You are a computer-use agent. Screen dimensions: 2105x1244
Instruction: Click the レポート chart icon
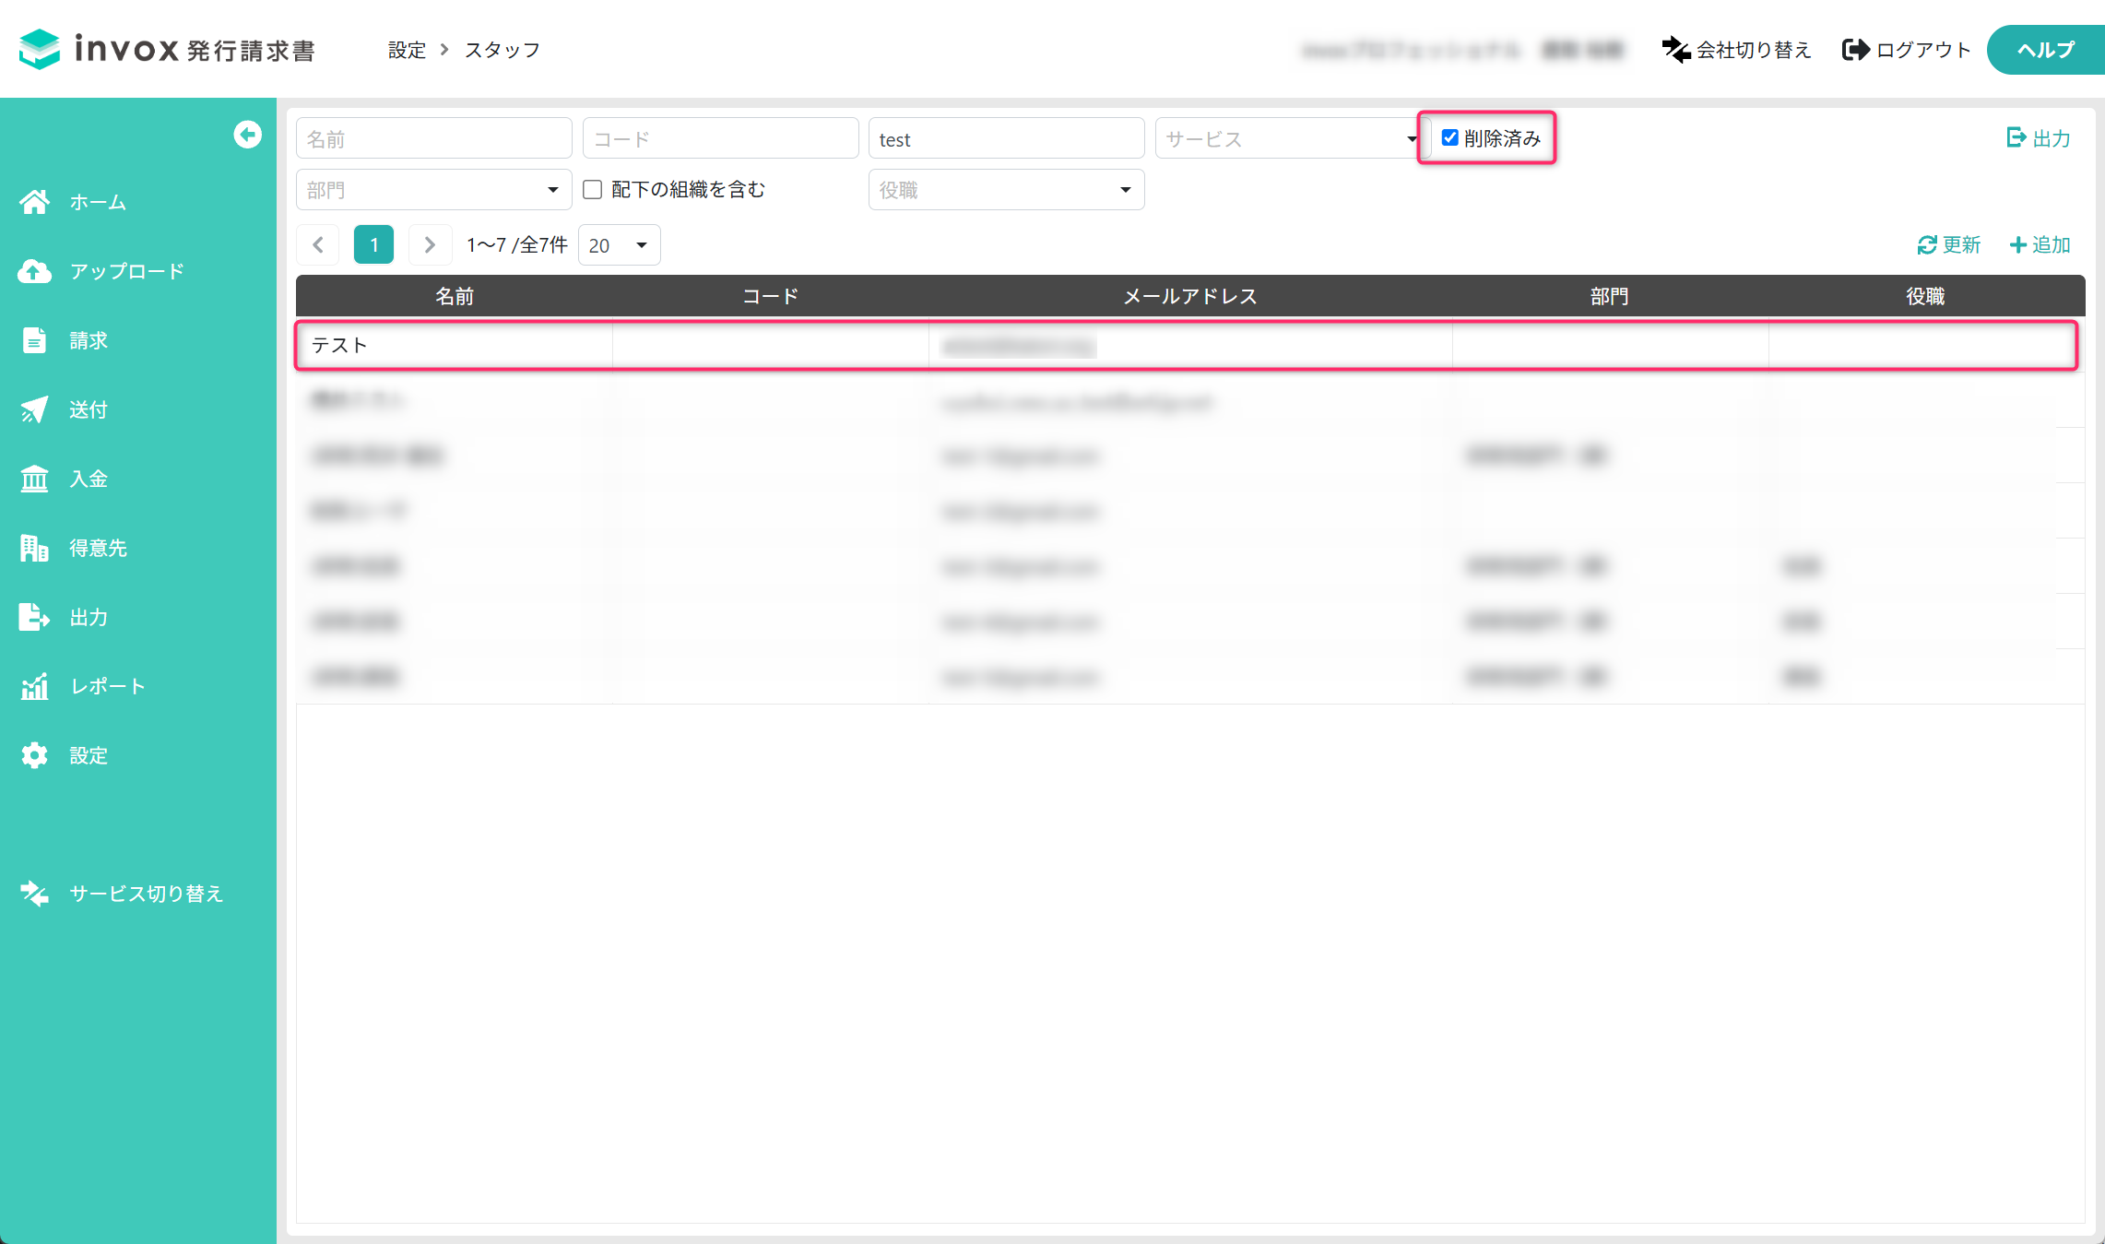pyautogui.click(x=35, y=686)
